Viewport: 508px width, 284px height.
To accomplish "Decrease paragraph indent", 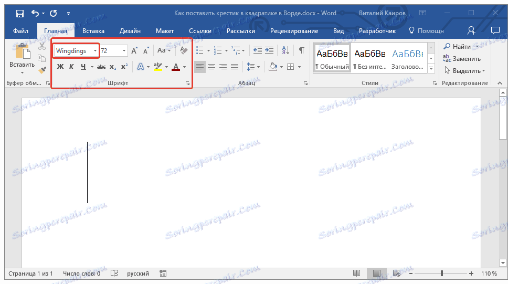I will pos(258,50).
